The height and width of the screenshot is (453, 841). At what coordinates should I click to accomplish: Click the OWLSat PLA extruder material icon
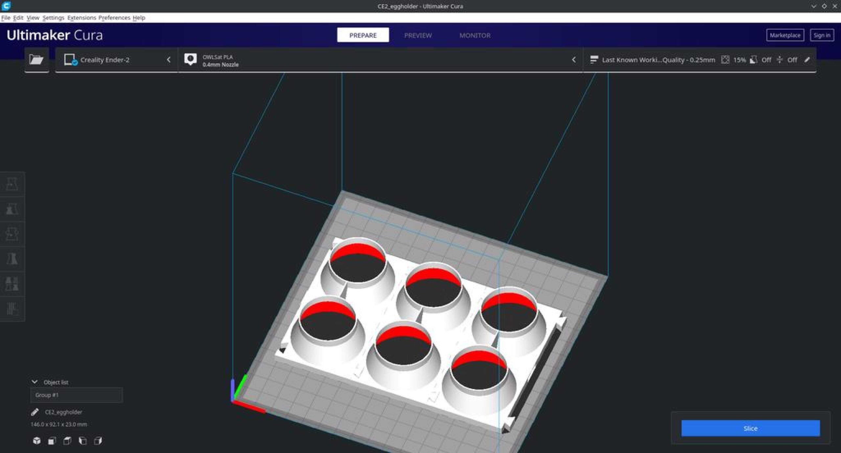tap(191, 59)
